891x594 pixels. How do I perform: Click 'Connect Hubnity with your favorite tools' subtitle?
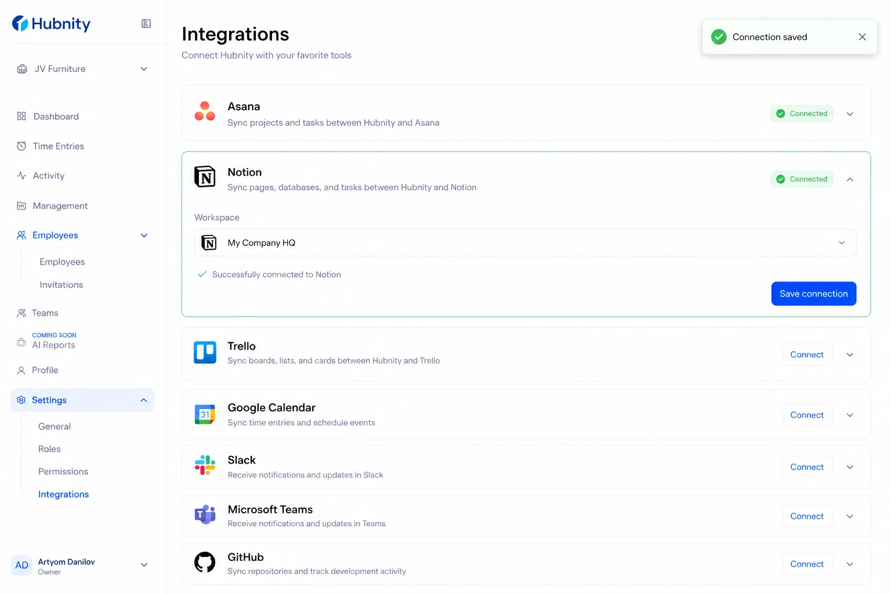click(x=266, y=55)
